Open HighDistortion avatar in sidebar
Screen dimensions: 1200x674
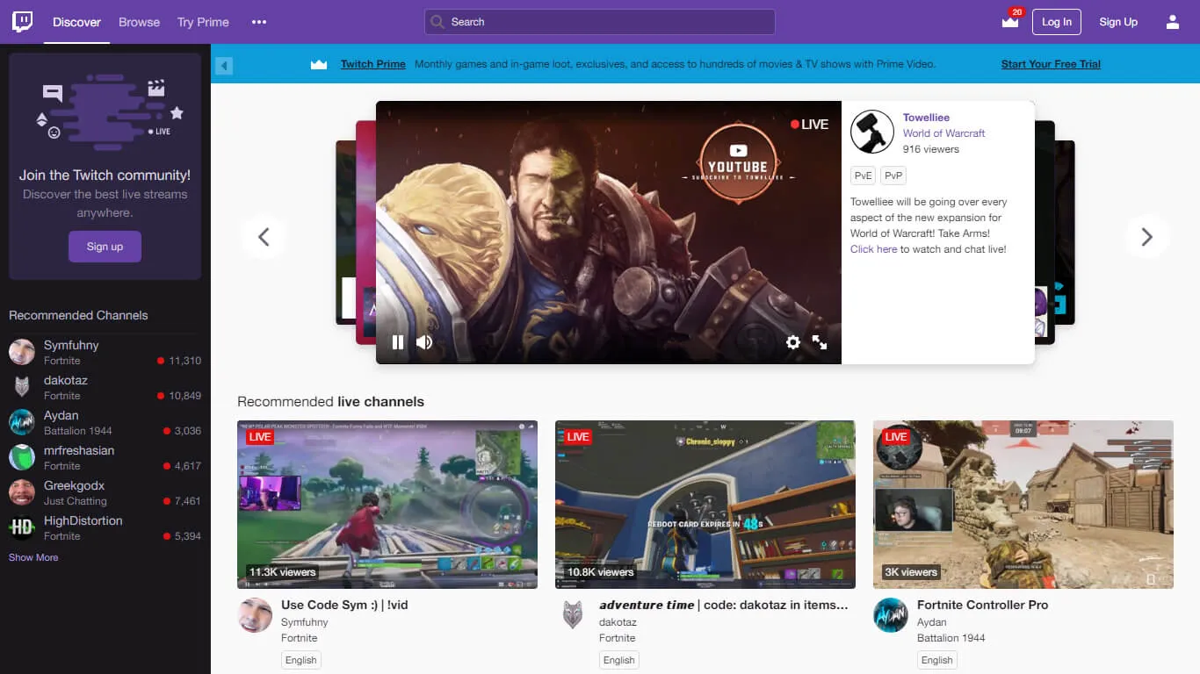point(22,527)
